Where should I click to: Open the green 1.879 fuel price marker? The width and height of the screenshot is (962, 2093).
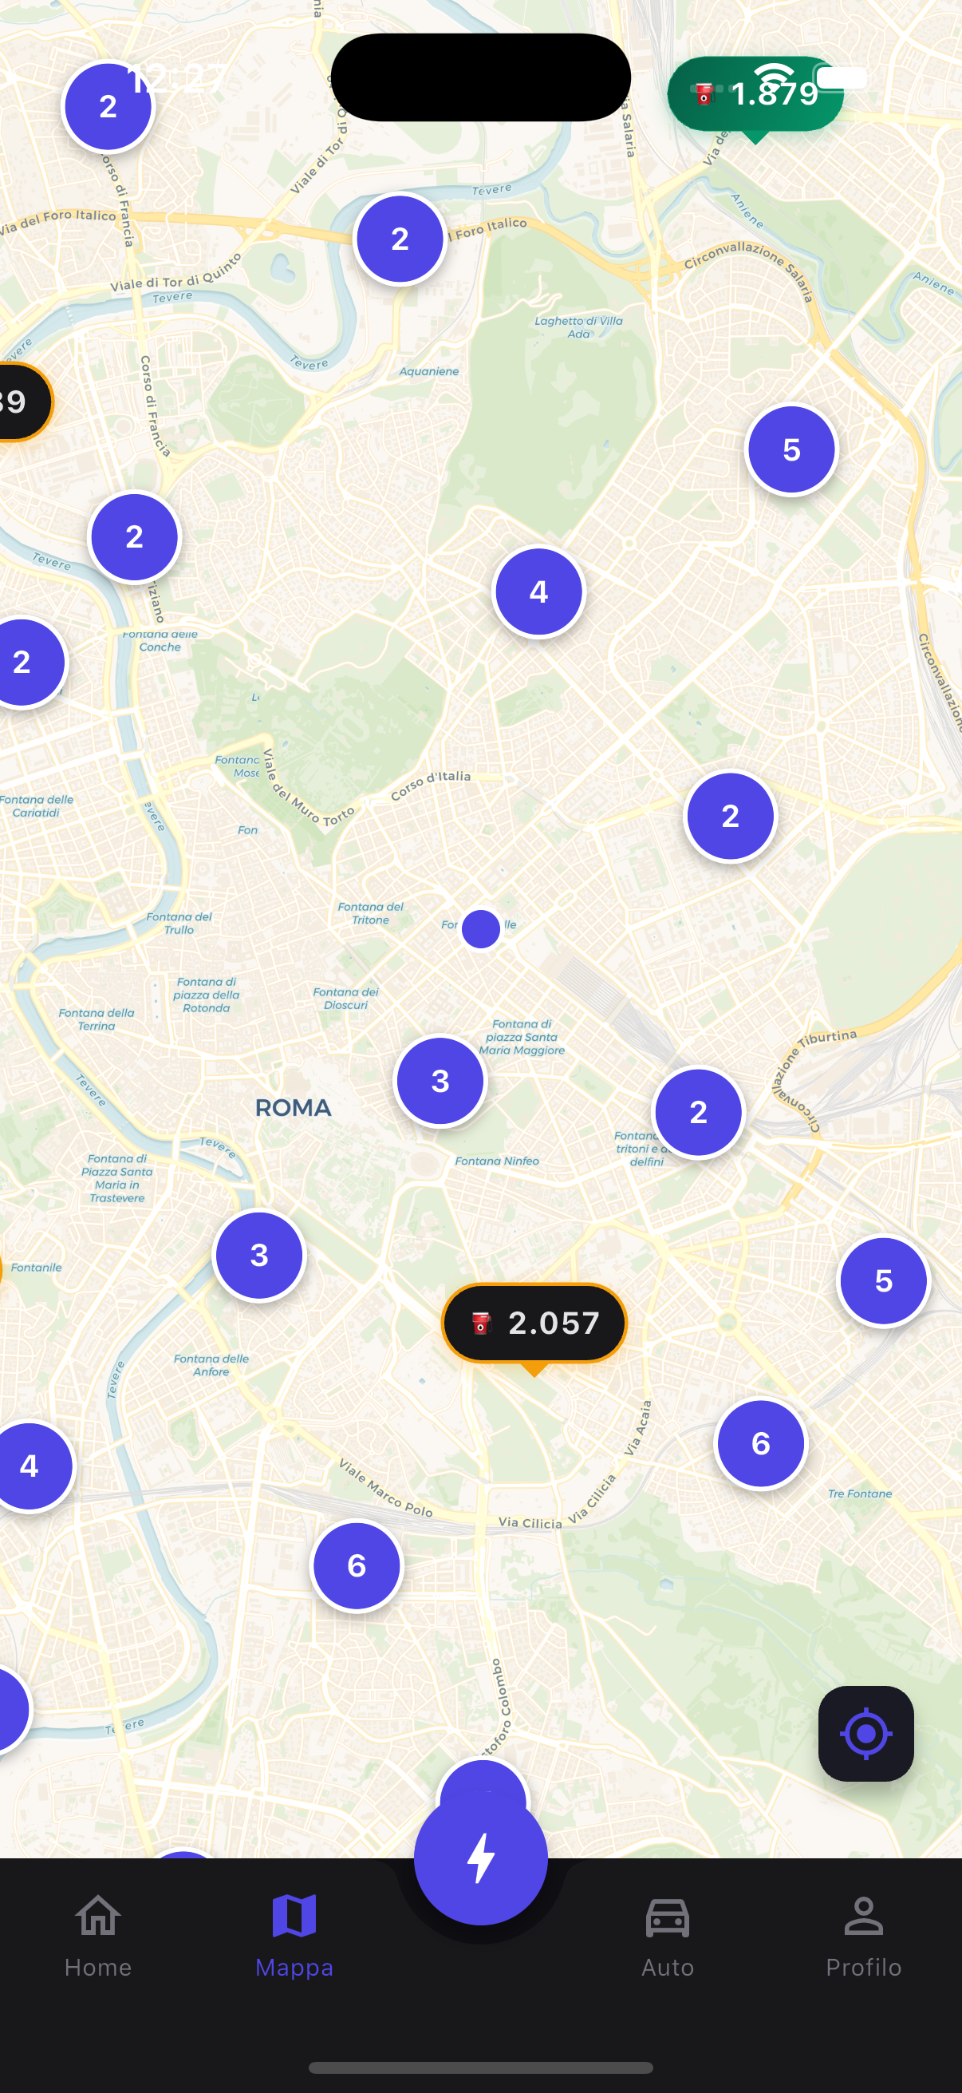755,94
